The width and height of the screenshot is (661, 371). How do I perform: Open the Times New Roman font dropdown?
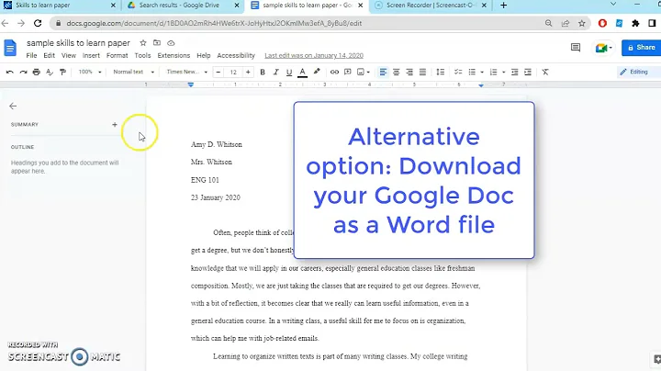[186, 73]
